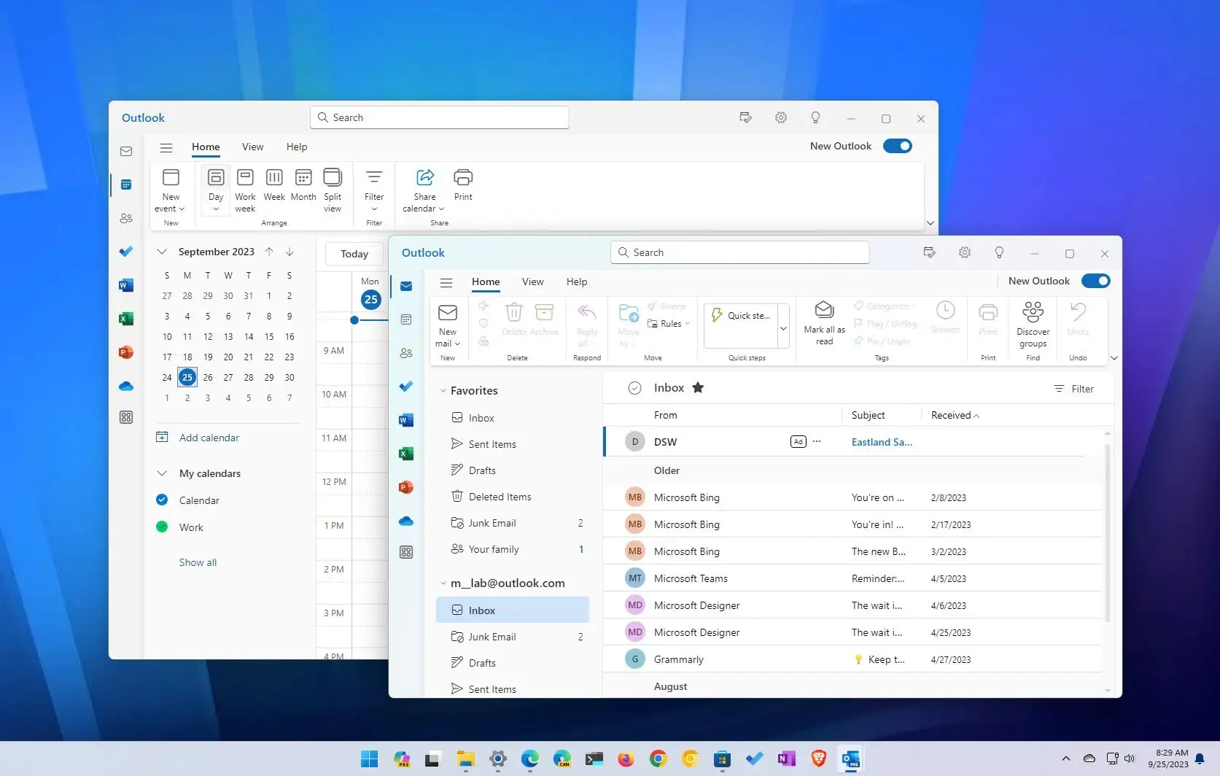The height and width of the screenshot is (776, 1220).
Task: Open Excel in front window sidebar
Action: tap(406, 454)
